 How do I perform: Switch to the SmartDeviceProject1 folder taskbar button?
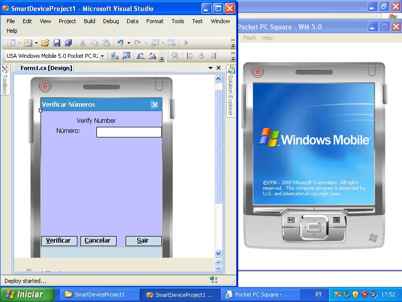tap(99, 294)
